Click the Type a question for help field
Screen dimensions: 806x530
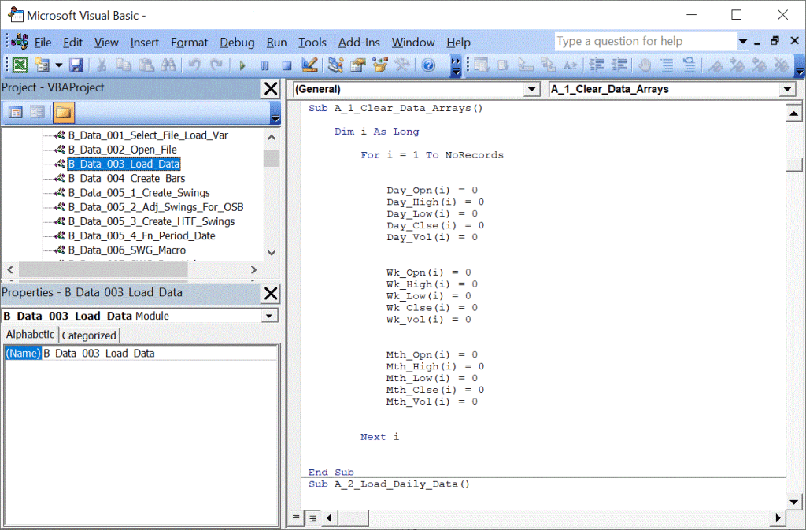point(645,41)
